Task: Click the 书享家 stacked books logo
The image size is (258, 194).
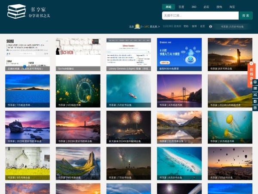Action: click(x=16, y=12)
